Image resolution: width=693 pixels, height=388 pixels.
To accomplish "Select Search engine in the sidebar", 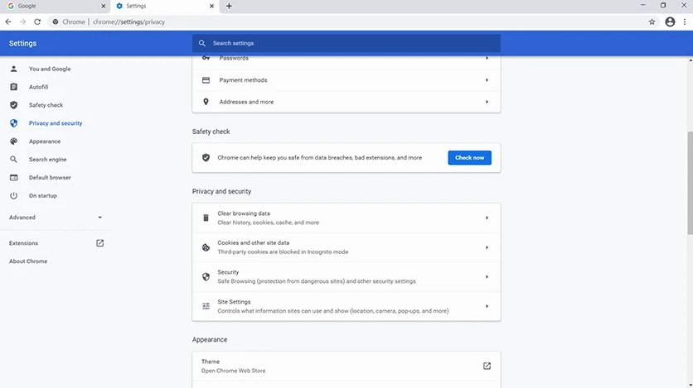I will point(48,159).
